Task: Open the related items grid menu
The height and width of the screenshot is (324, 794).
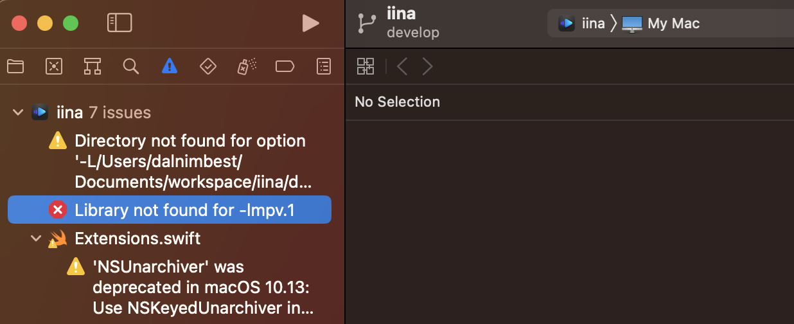Action: click(x=366, y=66)
